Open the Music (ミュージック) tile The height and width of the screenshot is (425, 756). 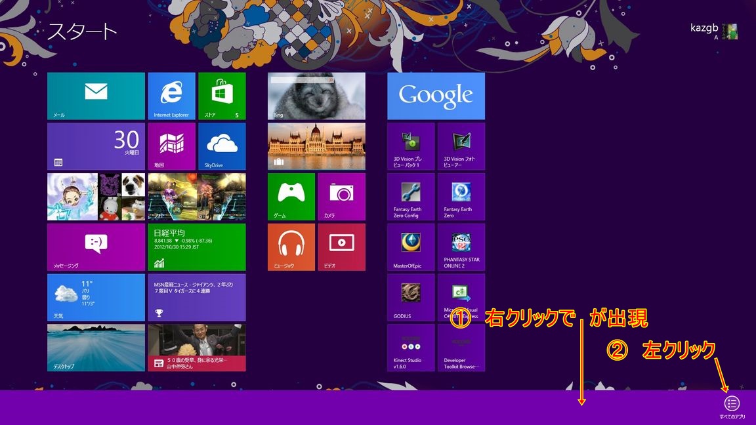pyautogui.click(x=291, y=247)
